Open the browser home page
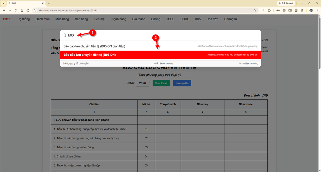Screen dimensions: 321x172 [x=22, y=10]
